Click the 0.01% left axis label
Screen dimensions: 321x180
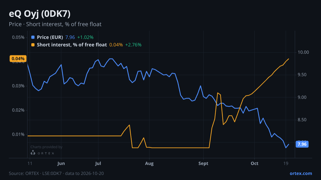18,134
